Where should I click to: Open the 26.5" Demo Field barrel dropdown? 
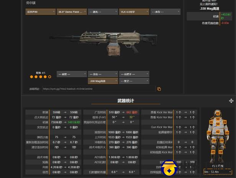click(72, 12)
